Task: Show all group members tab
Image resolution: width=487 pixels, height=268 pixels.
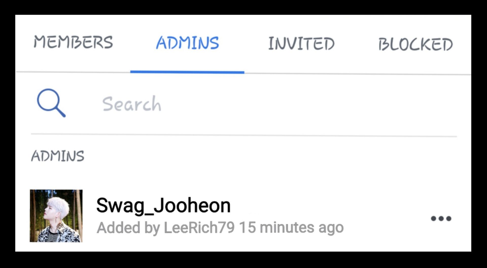Action: (73, 42)
